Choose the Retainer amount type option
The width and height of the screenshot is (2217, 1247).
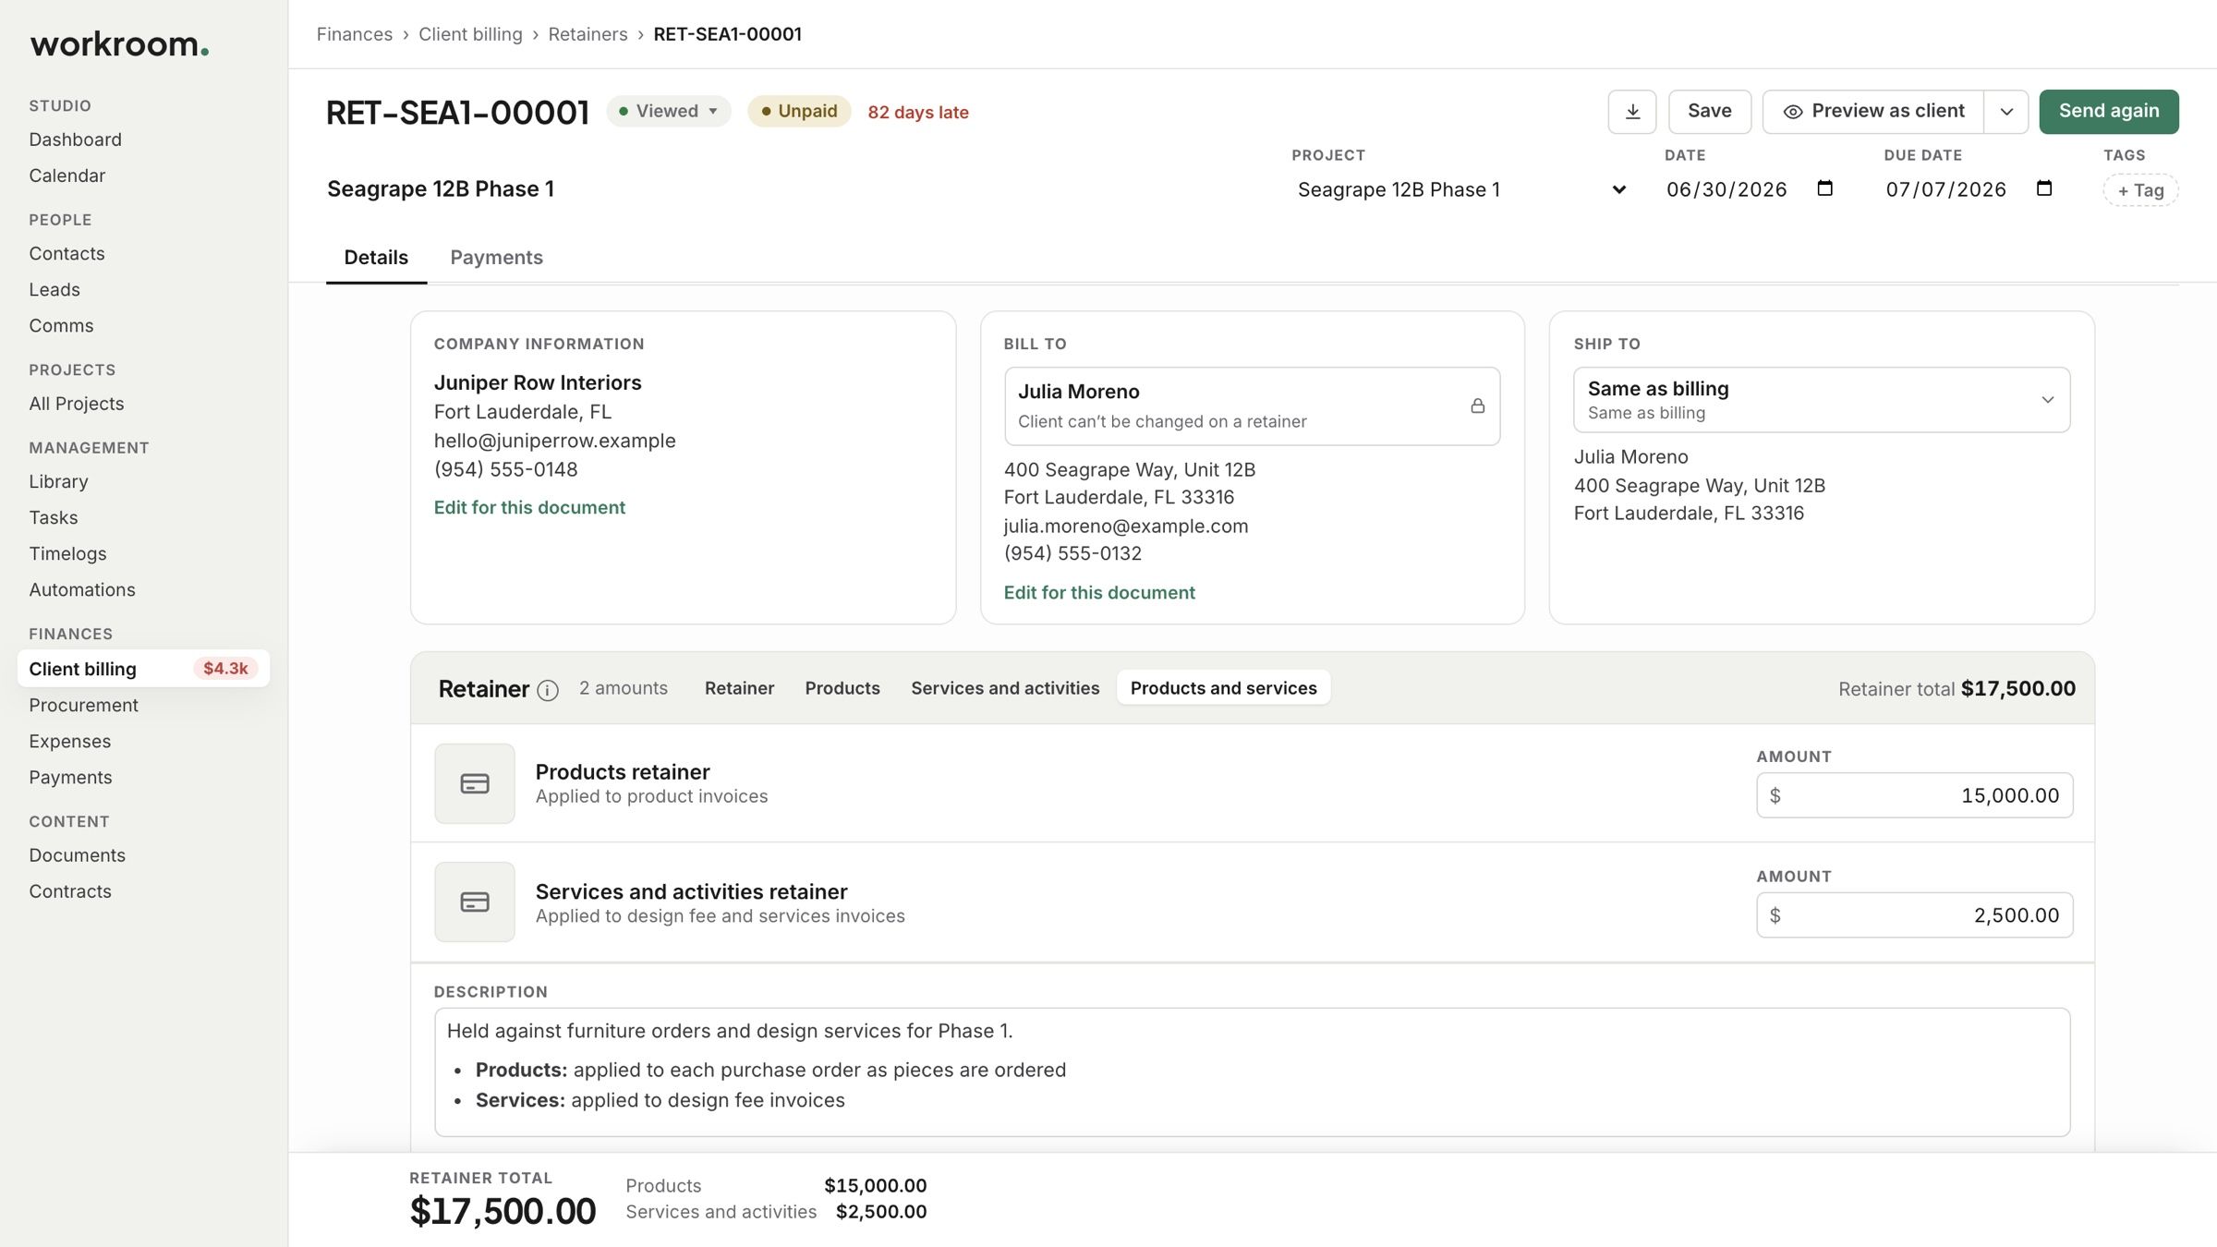click(739, 688)
